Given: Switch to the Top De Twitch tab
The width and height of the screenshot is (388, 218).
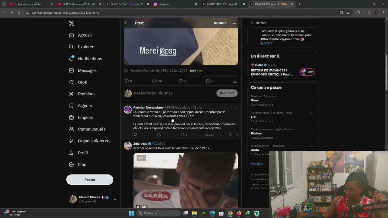Looking at the screenshot, I should click(x=127, y=4).
